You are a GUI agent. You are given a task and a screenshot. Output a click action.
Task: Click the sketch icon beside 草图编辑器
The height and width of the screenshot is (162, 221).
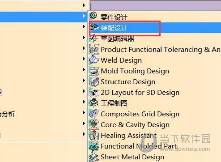tap(93, 38)
